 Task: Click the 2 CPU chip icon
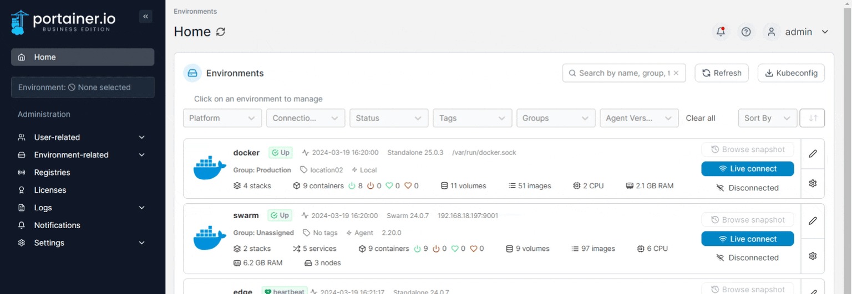(576, 186)
